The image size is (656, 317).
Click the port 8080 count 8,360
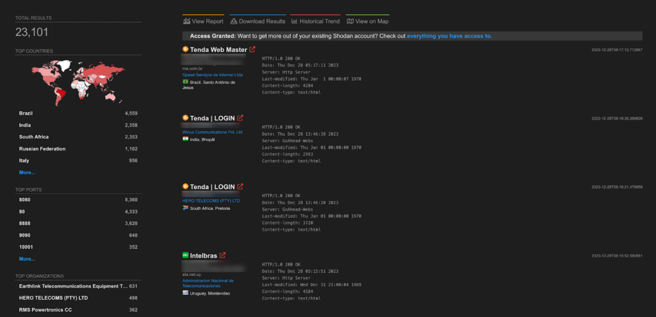tap(131, 200)
